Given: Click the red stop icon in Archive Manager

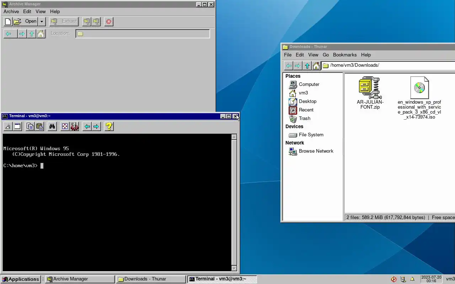Looking at the screenshot, I should pyautogui.click(x=109, y=22).
